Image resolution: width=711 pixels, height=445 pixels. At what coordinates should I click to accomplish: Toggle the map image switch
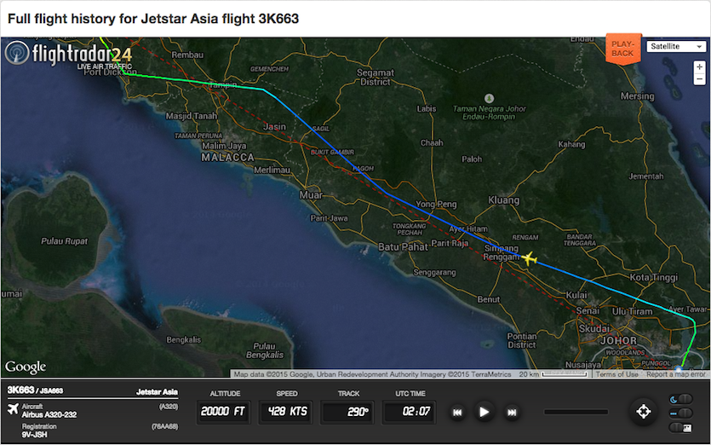681,427
